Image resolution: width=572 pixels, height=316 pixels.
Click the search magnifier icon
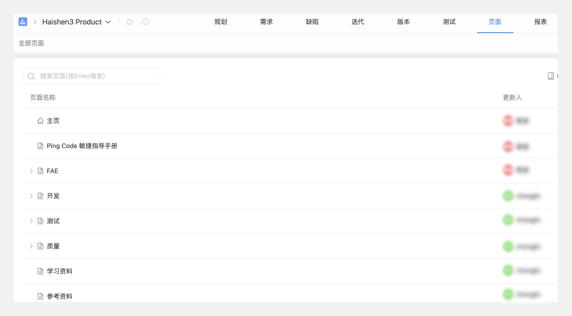pos(31,76)
